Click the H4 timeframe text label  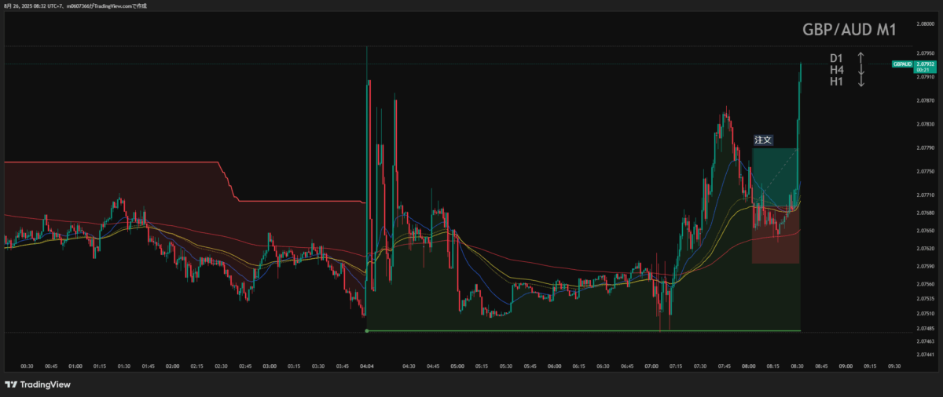point(836,70)
